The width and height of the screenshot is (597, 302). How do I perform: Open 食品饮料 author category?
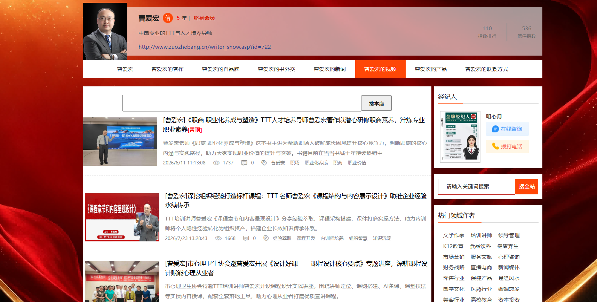click(480, 246)
